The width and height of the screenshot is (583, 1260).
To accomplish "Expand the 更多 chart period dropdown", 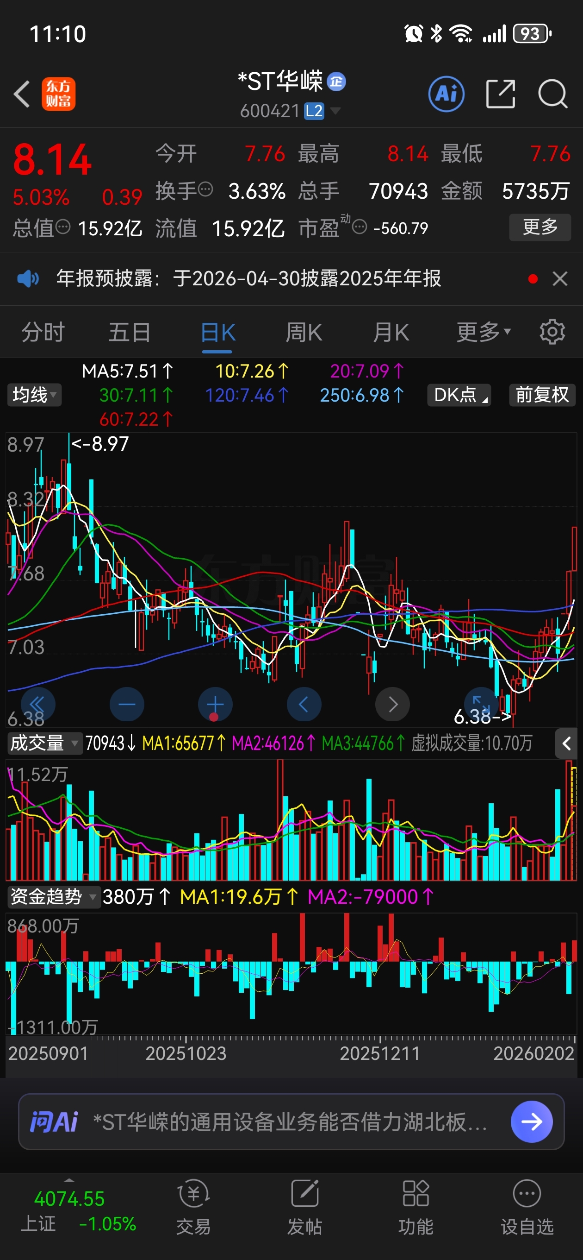I will coord(484,333).
